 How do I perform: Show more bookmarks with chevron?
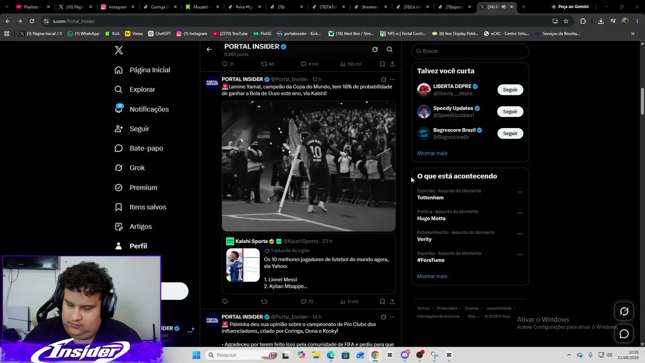(x=632, y=34)
